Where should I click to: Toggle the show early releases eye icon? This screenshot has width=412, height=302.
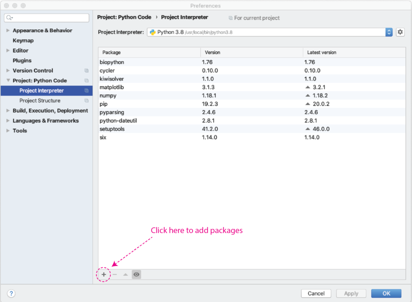136,274
